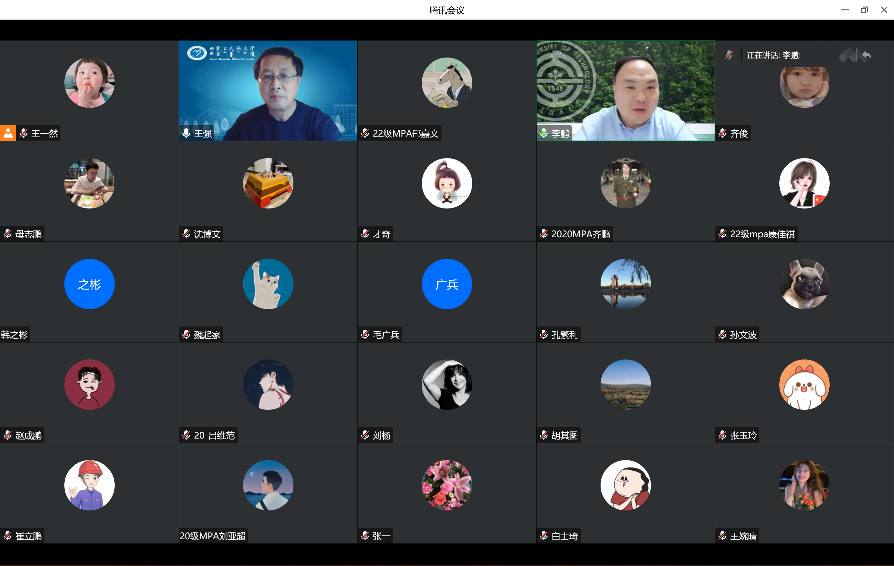
Task: Click the horse avatar of 22级MPA邢嘉文
Action: 447,82
